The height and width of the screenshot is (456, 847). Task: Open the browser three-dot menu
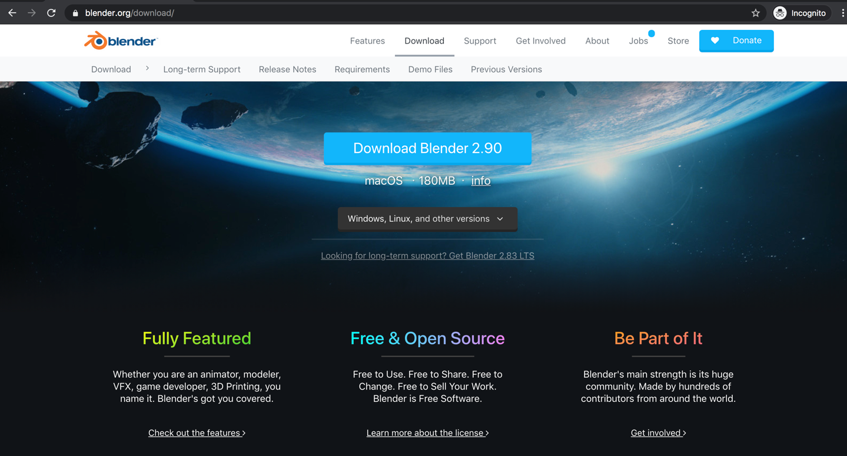pyautogui.click(x=842, y=12)
